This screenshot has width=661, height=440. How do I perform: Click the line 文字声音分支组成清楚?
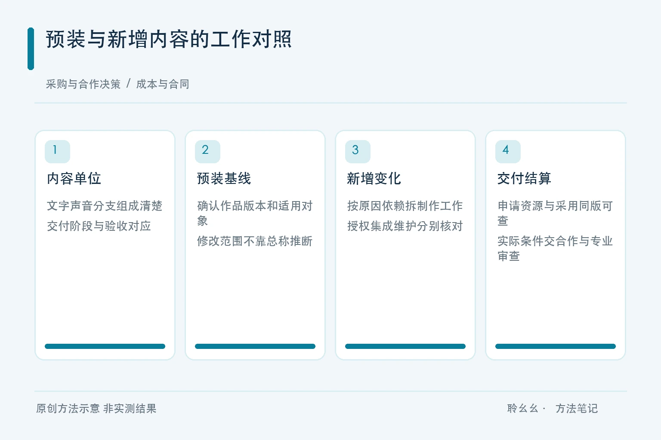(105, 206)
